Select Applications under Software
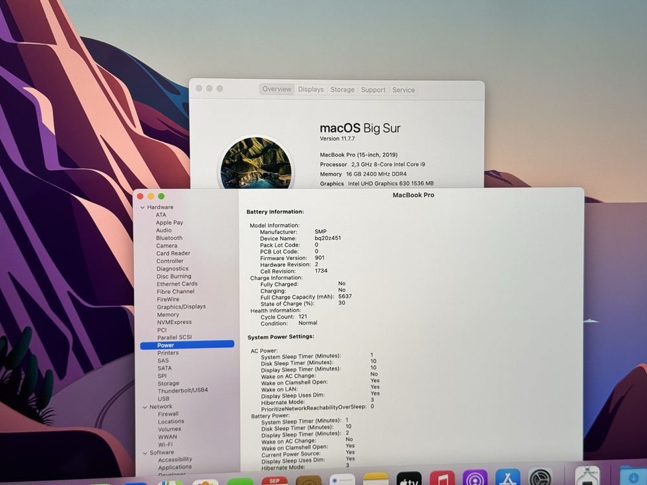The image size is (647, 485). click(175, 468)
